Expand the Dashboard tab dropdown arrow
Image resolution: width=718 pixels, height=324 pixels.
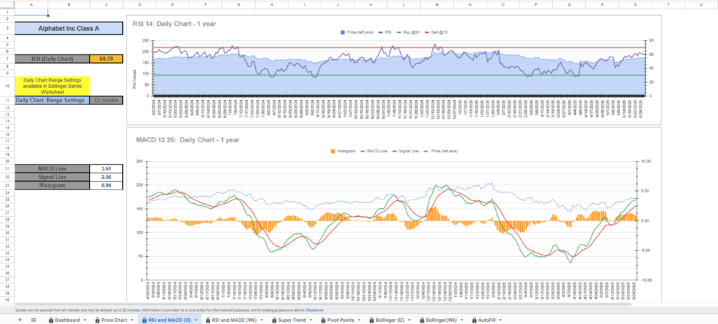tap(85, 320)
